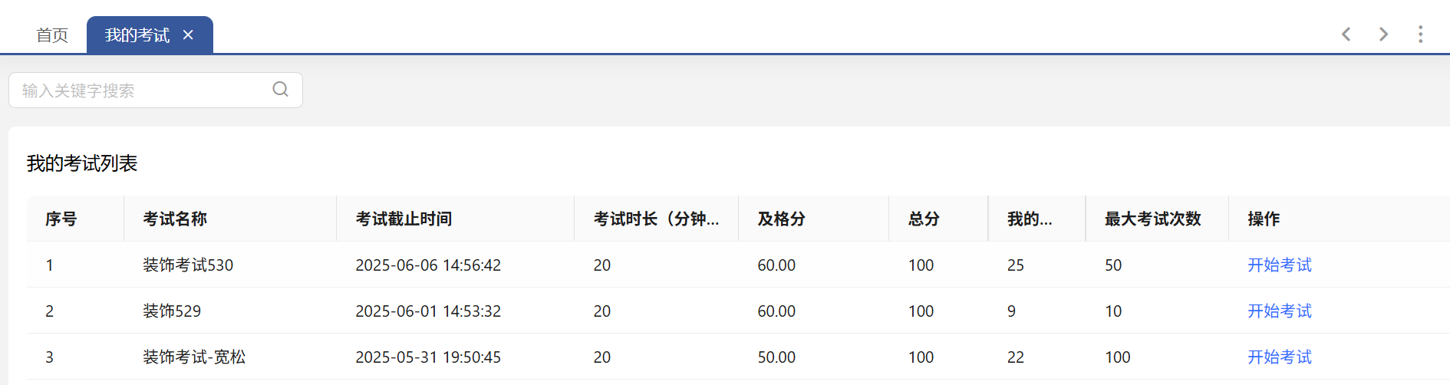Viewport: 1450px width, 385px height.
Task: Click the truncated 考试时长 column header
Action: 656,219
